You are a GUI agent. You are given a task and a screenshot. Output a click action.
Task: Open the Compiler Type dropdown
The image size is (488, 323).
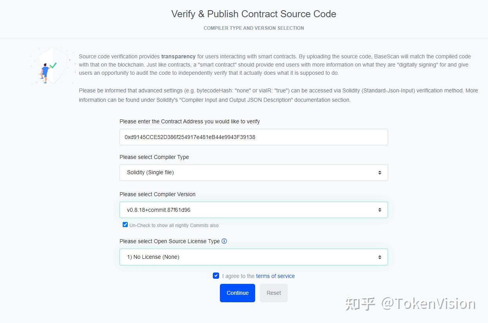click(x=254, y=173)
